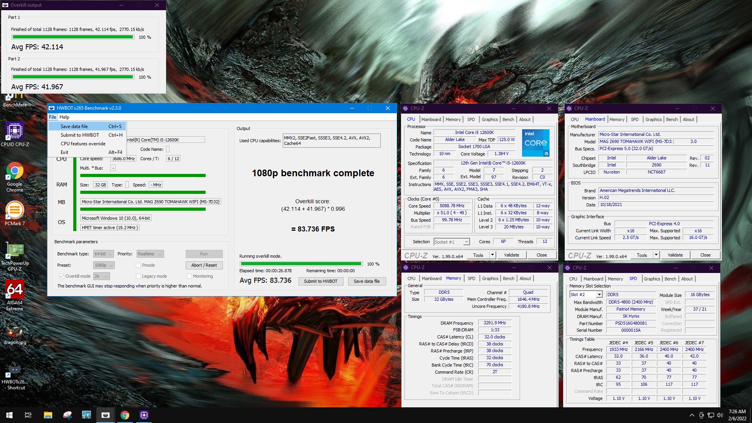Click the File menu in HWBOT x265
The height and width of the screenshot is (423, 752).
point(52,117)
